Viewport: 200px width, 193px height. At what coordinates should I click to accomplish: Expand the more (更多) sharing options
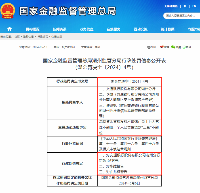pos(187,47)
